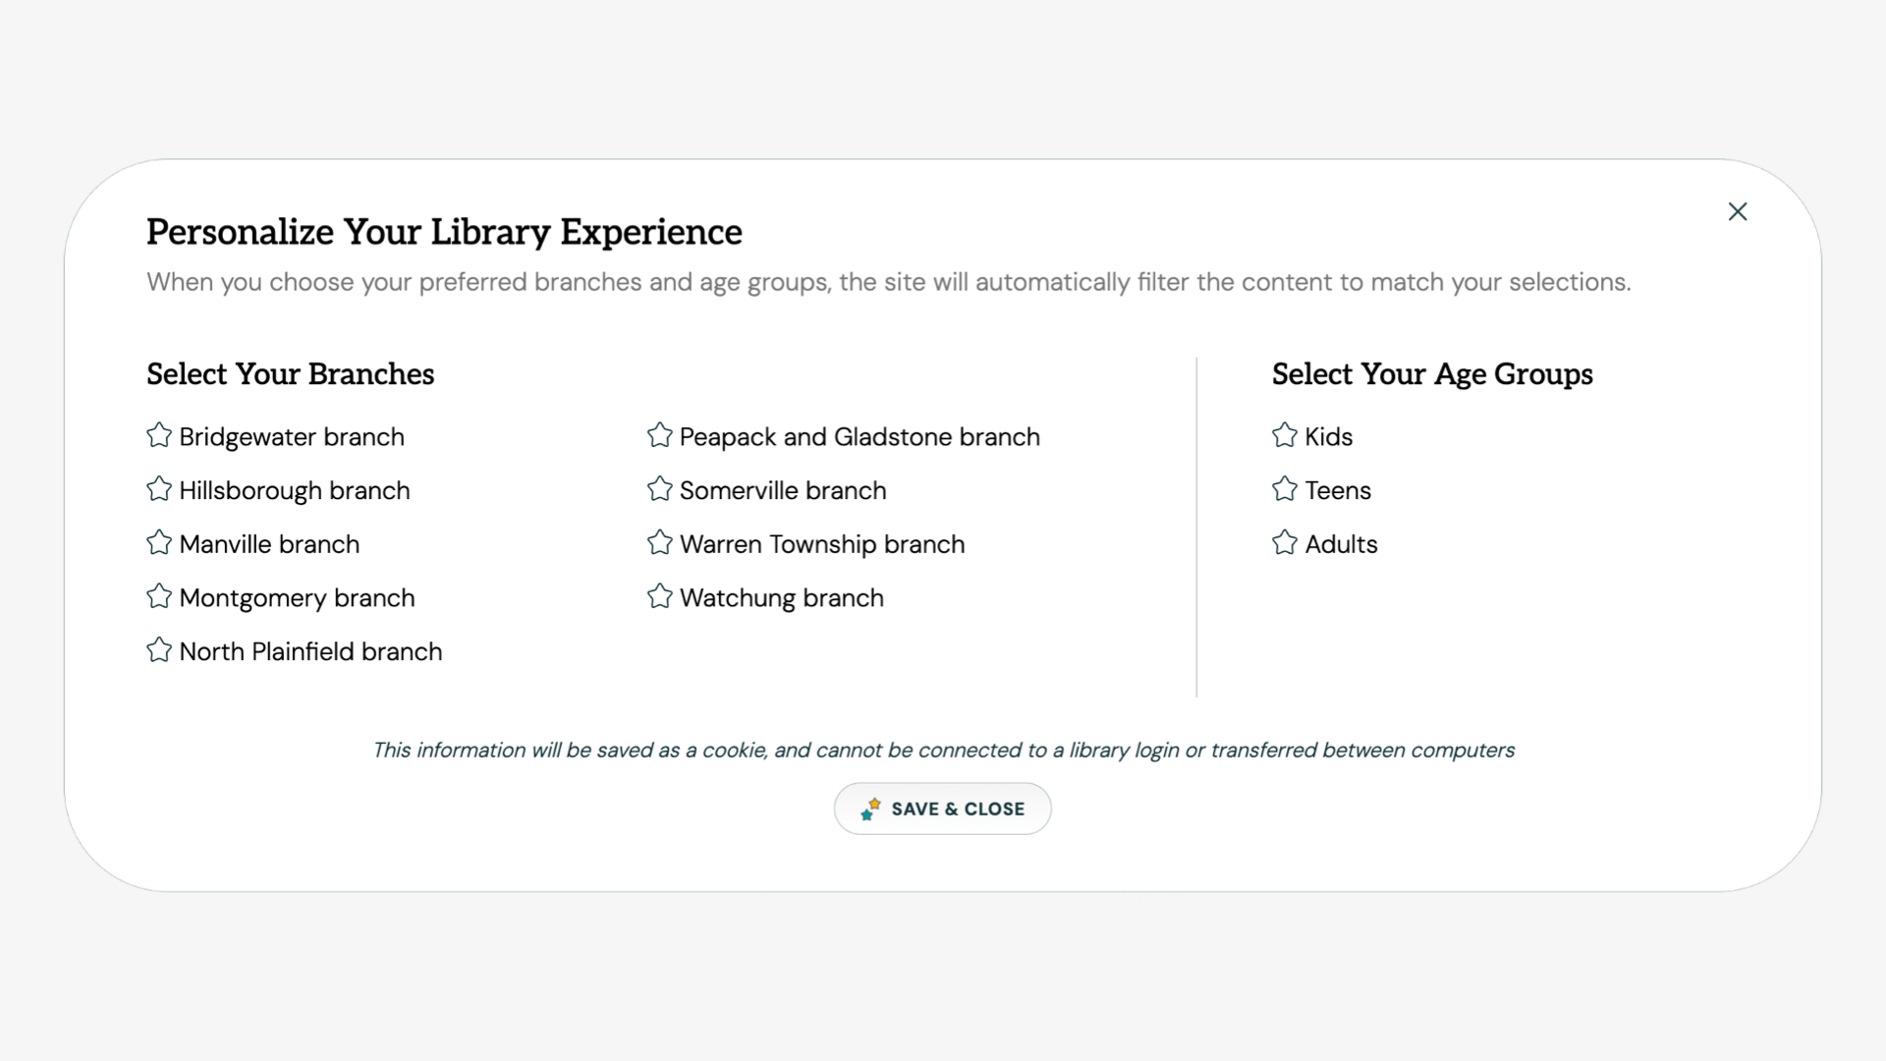The height and width of the screenshot is (1061, 1886).
Task: Select the Teens age group label
Action: click(x=1337, y=490)
